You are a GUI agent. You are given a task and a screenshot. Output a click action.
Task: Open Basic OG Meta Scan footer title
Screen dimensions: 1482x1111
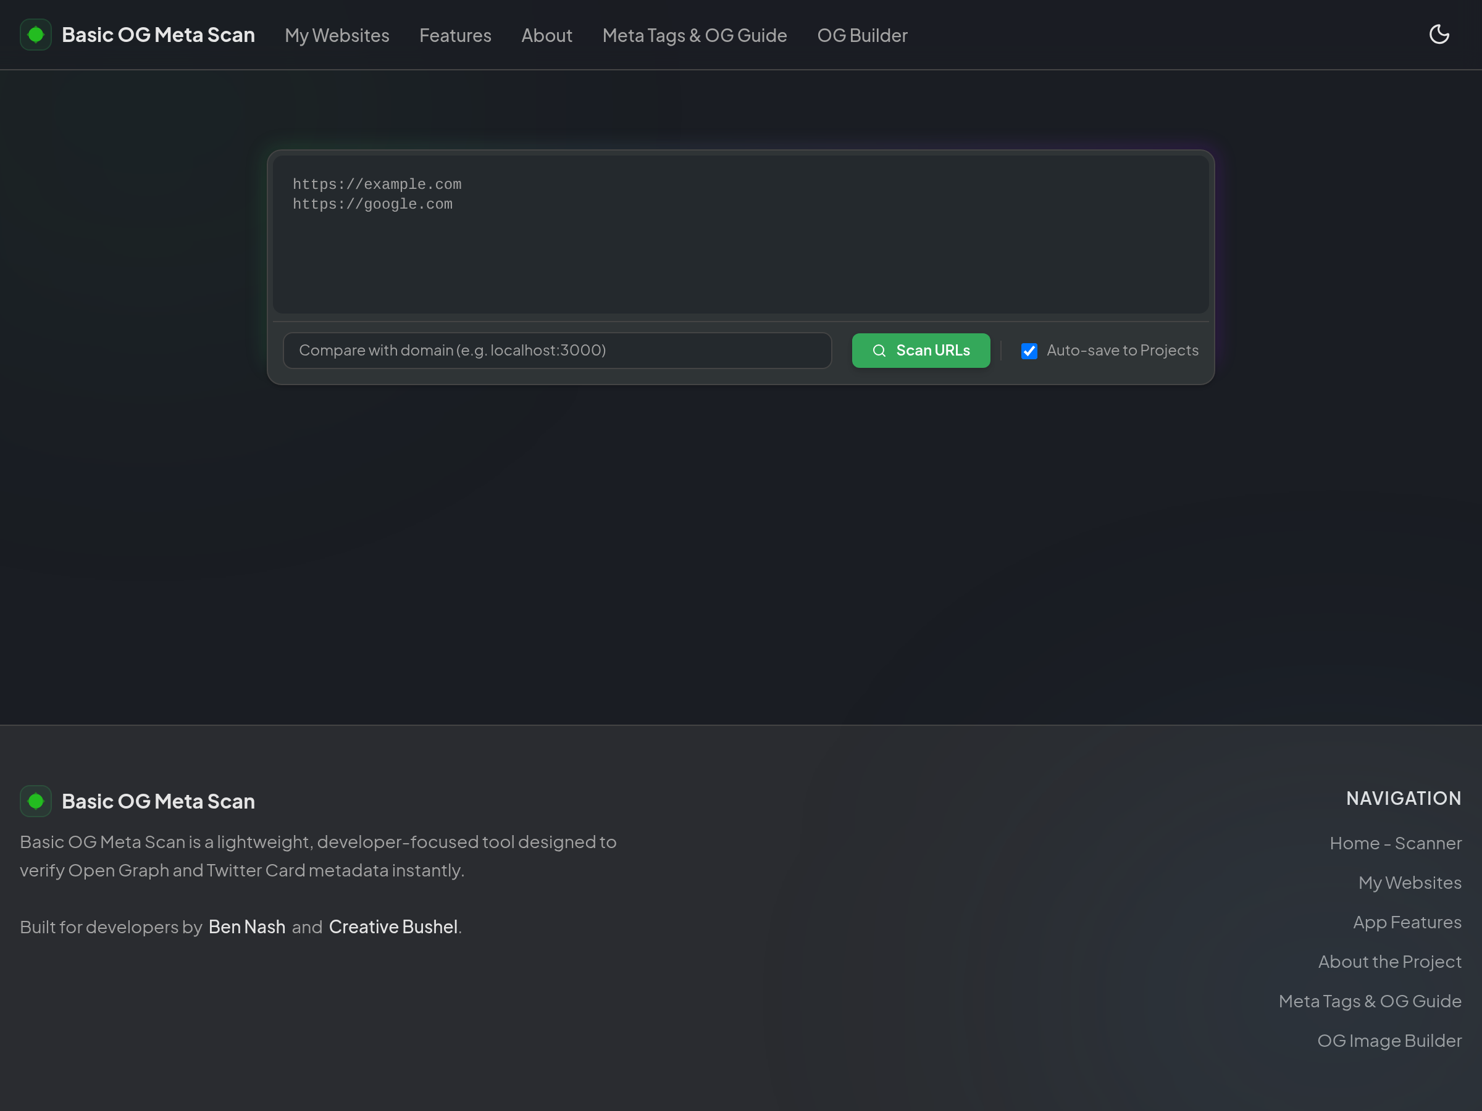[x=158, y=801]
